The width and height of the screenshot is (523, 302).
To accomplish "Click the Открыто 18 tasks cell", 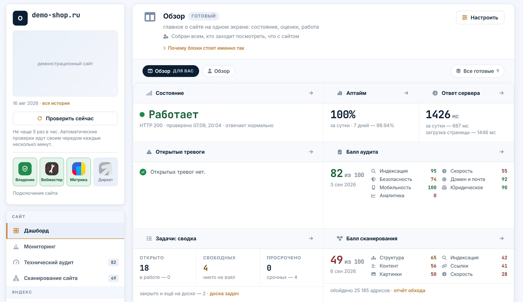I will (165, 268).
